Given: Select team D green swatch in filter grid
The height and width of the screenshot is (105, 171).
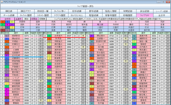Looking at the screenshot, I should [x=3, y=25].
